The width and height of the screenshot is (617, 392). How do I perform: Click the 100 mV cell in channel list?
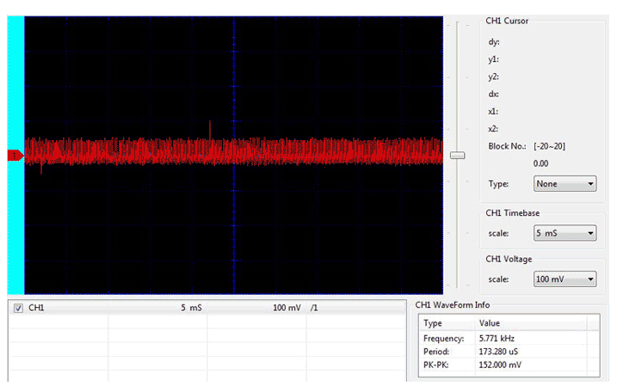point(287,308)
